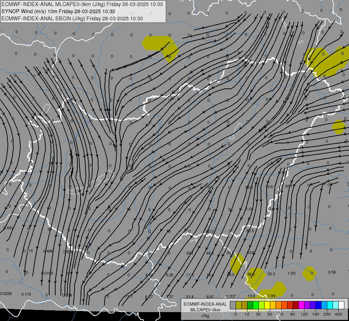Click the 0.0258 grid value on map
Screen dimensions: 349x321
tap(6, 294)
